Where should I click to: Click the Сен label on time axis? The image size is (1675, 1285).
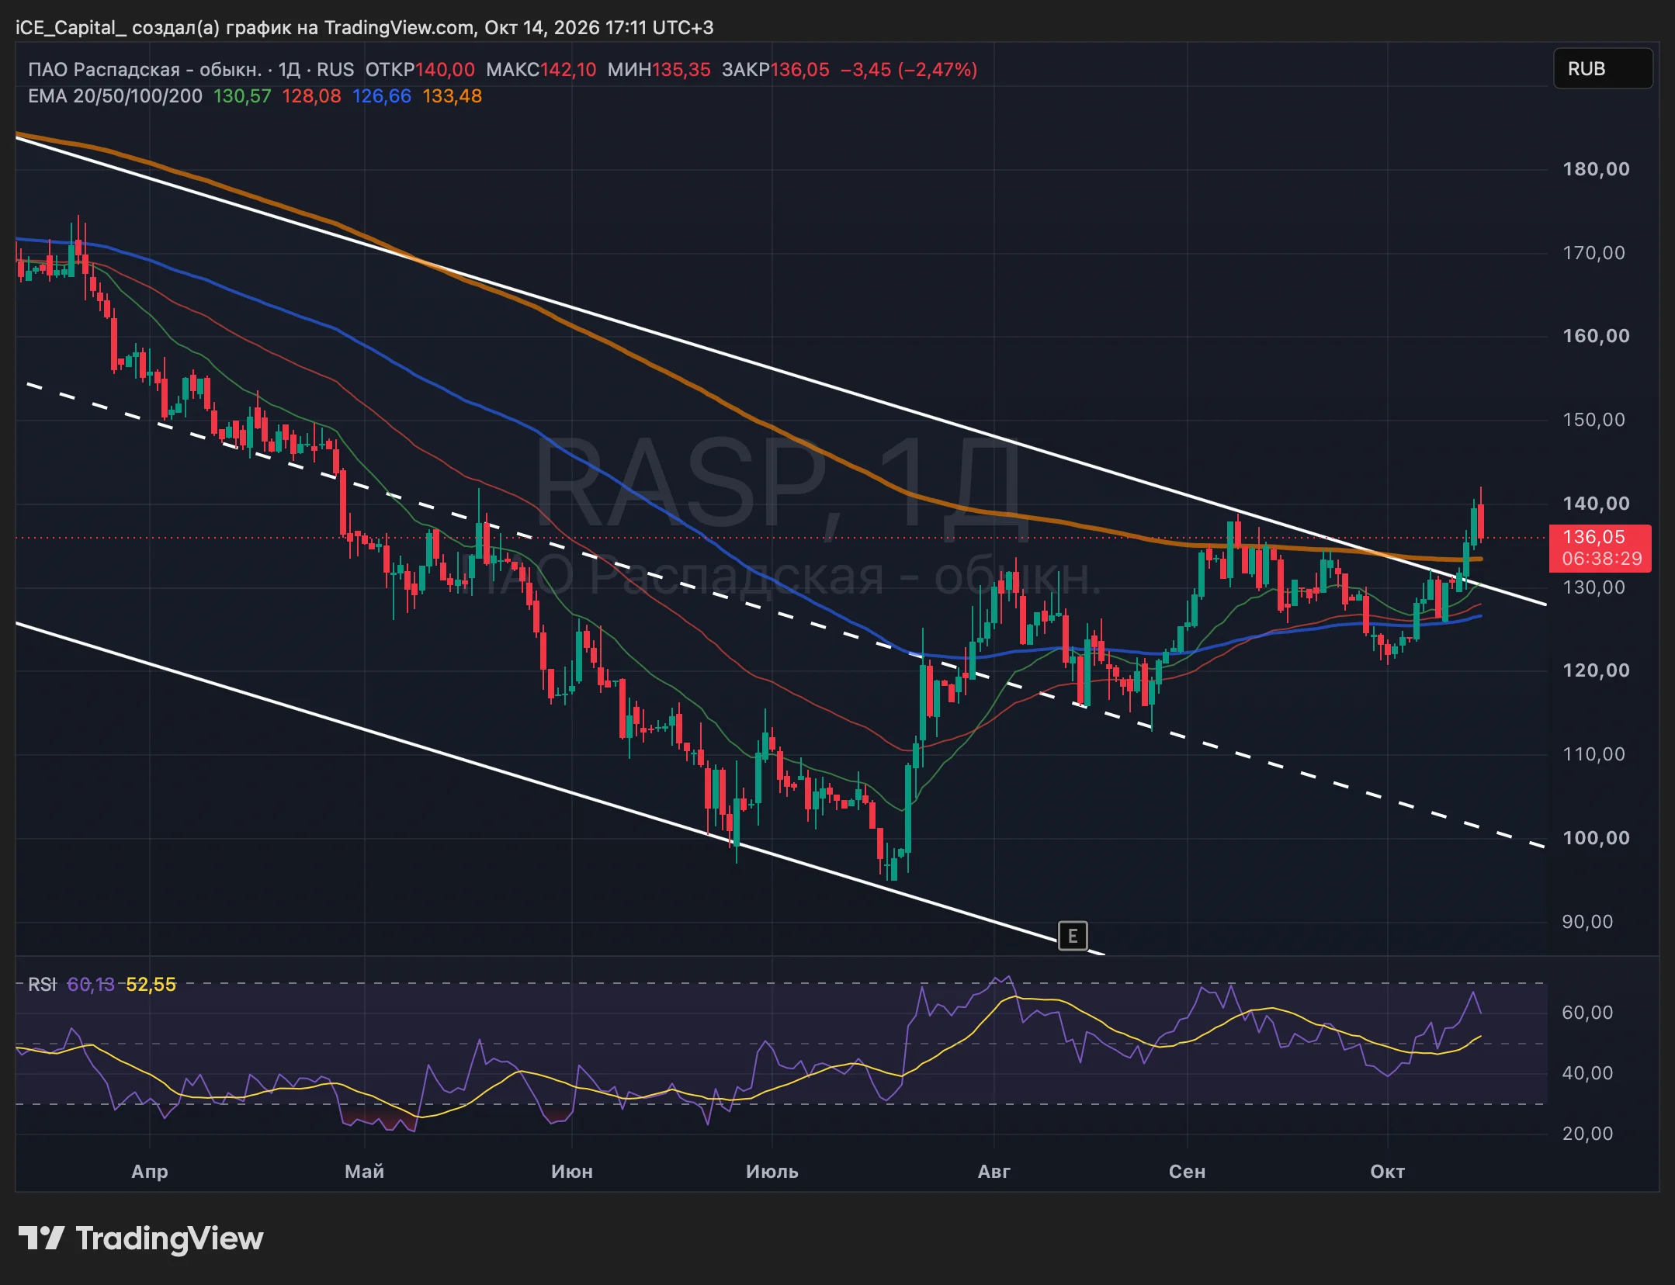tap(1188, 1171)
